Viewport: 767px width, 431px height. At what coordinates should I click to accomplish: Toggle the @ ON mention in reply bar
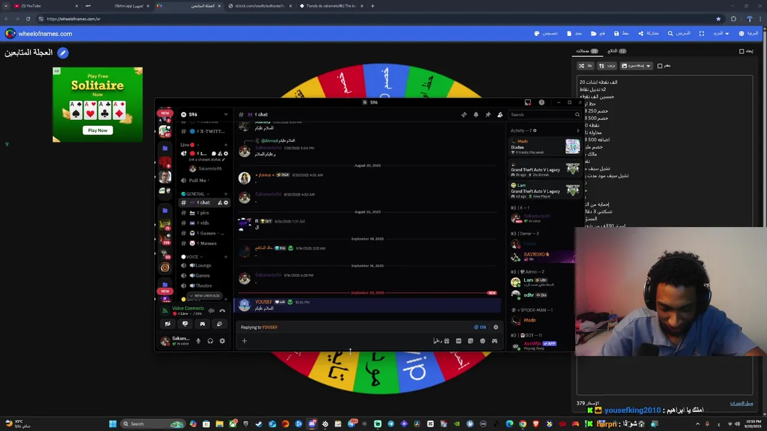click(480, 327)
